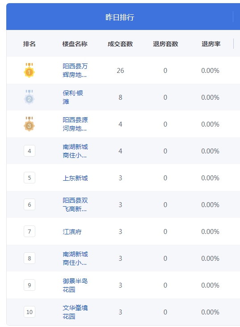Screen dimensions: 240x327
Task: Select the rank 4 number badge
Action: [x=29, y=151]
